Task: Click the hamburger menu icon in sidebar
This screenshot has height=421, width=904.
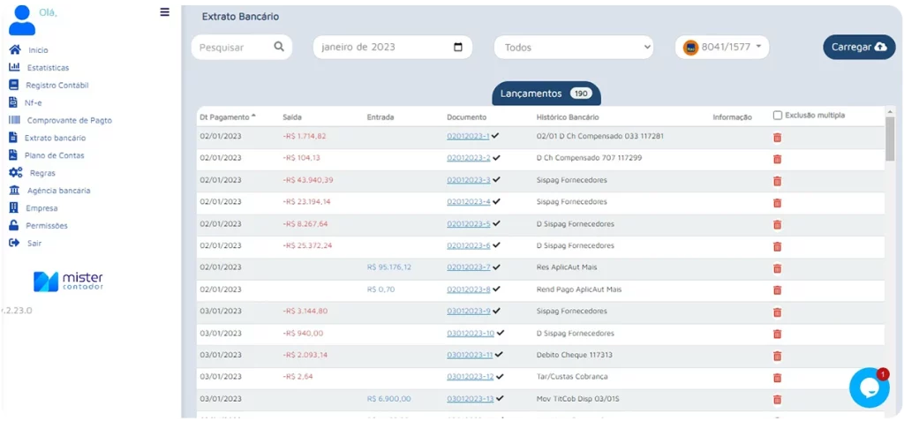Action: 164,12
